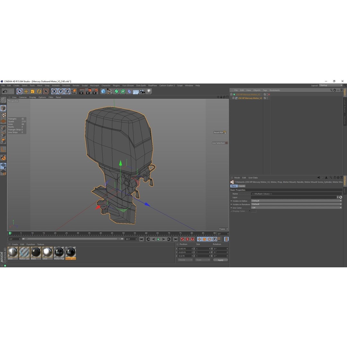Screen dimensions: 347x347
Task: Open the Scale size mode dropdown
Action: click(x=202, y=260)
